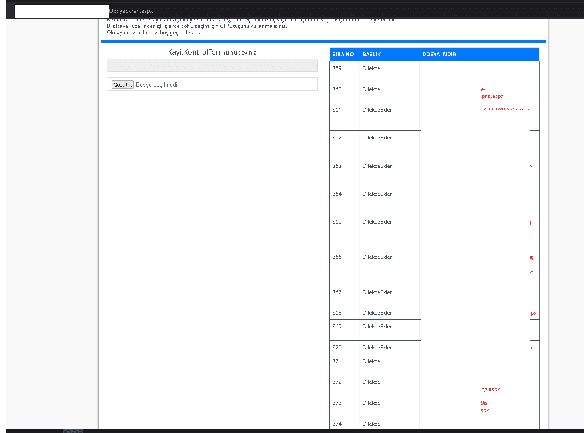Click the Dilekce title in row 371
The width and height of the screenshot is (584, 433).
tap(371, 361)
